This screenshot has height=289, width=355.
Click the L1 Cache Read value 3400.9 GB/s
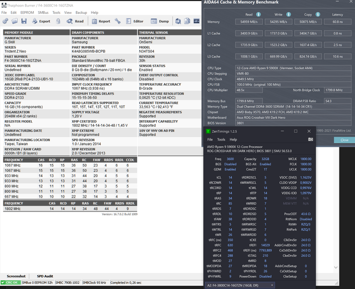point(249,33)
